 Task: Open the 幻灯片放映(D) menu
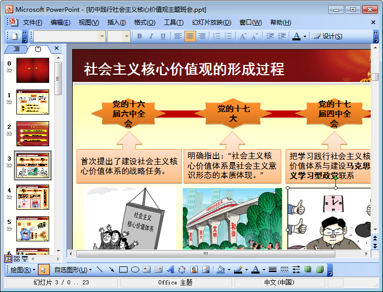(x=211, y=23)
